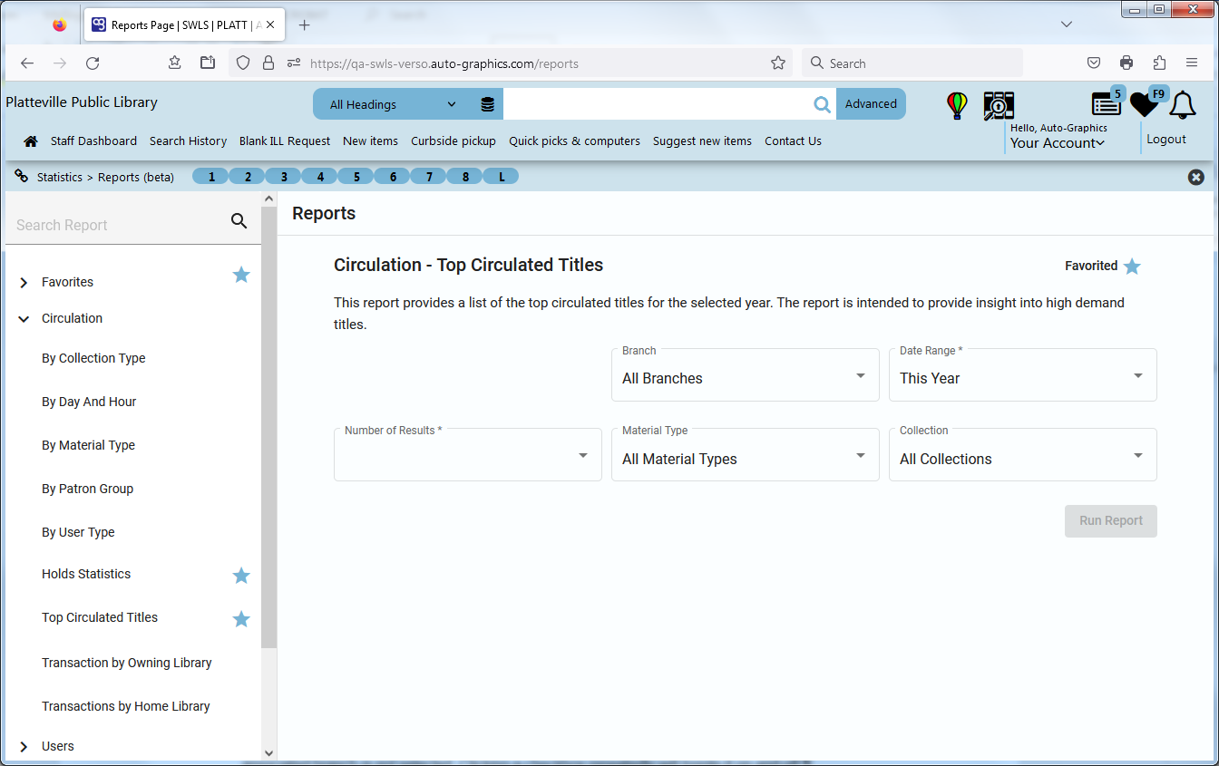
Task: Open the Firefox application menu
Action: pos(1192,63)
